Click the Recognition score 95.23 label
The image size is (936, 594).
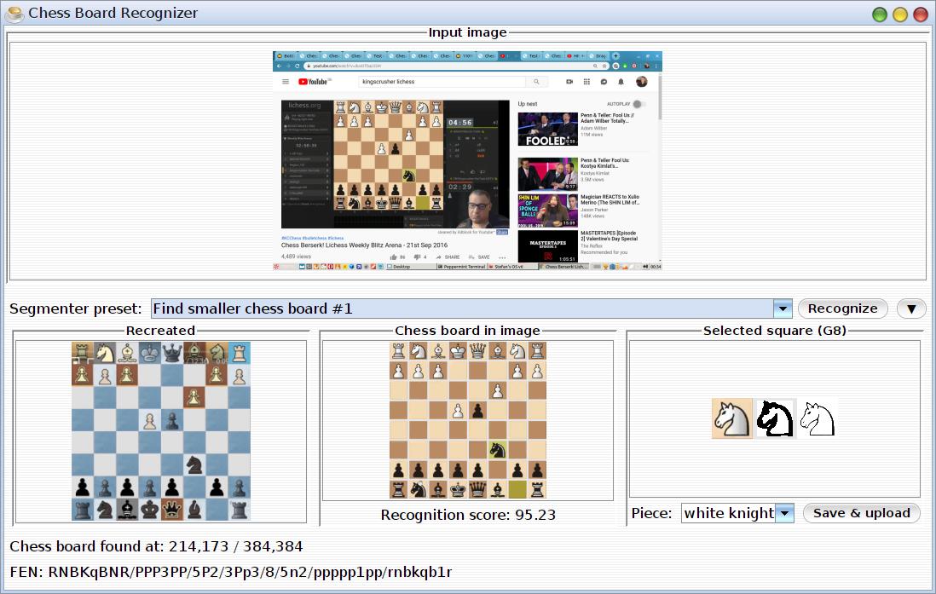(x=468, y=515)
